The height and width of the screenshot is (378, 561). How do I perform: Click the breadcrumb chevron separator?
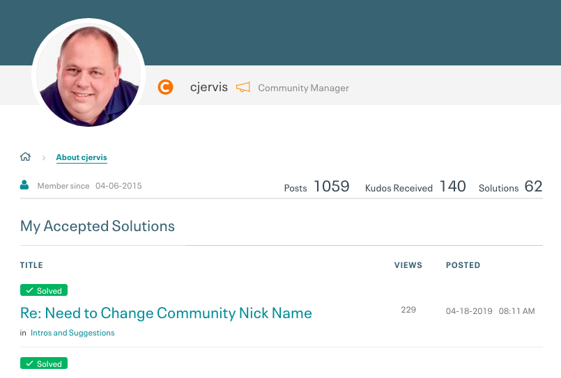point(44,158)
